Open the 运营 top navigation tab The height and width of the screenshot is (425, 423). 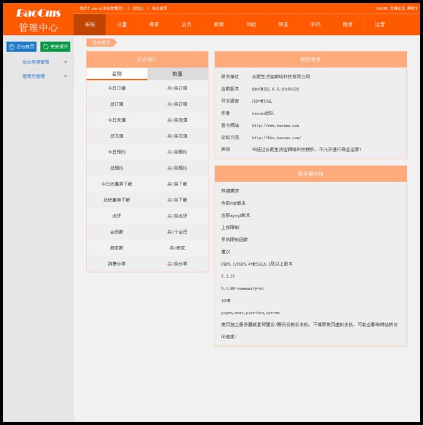pos(380,24)
